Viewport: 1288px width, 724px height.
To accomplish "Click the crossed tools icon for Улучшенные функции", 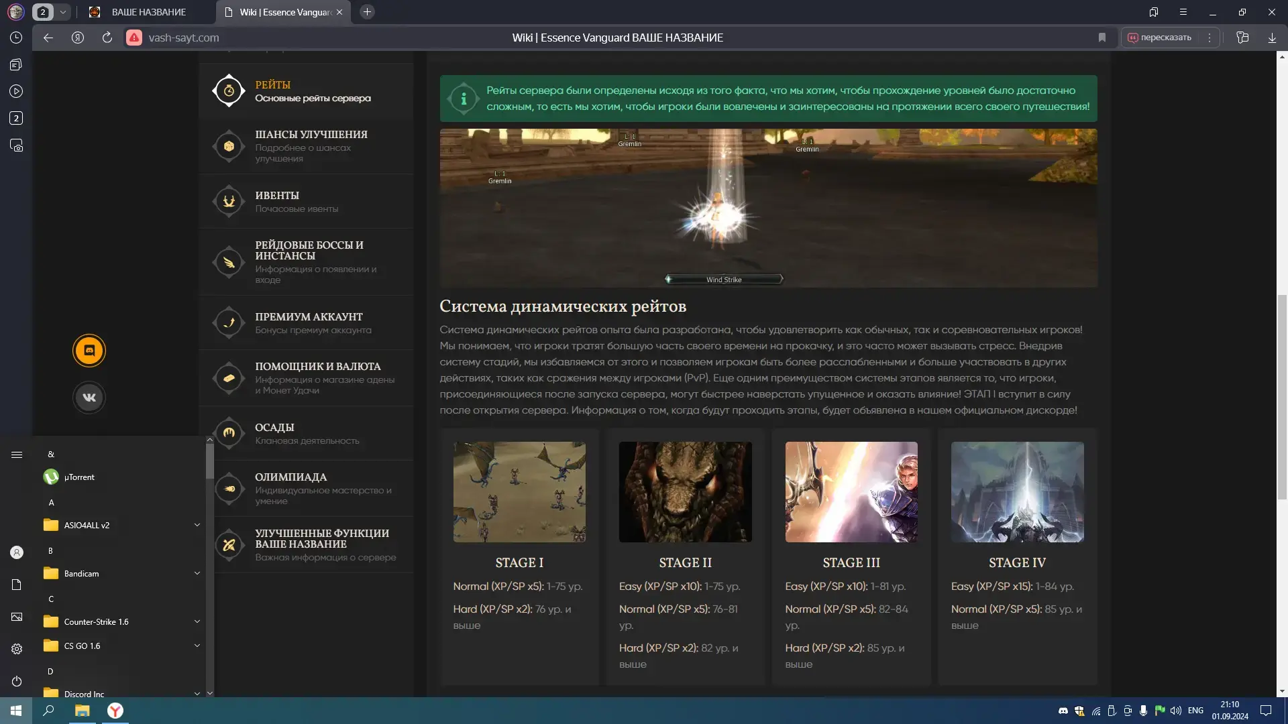I will coord(229,544).
